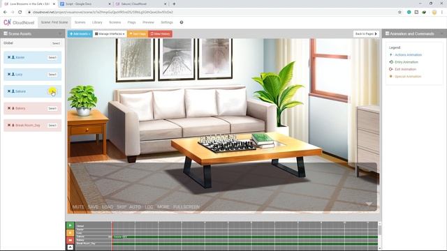Open the Preview tab
The width and height of the screenshot is (447, 251).
pos(148,22)
